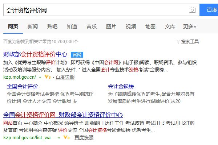Click description text 全国会计资格考试金银榜 优秀考生跟踪评
The height and width of the screenshot is (145, 218).
tap(50, 94)
